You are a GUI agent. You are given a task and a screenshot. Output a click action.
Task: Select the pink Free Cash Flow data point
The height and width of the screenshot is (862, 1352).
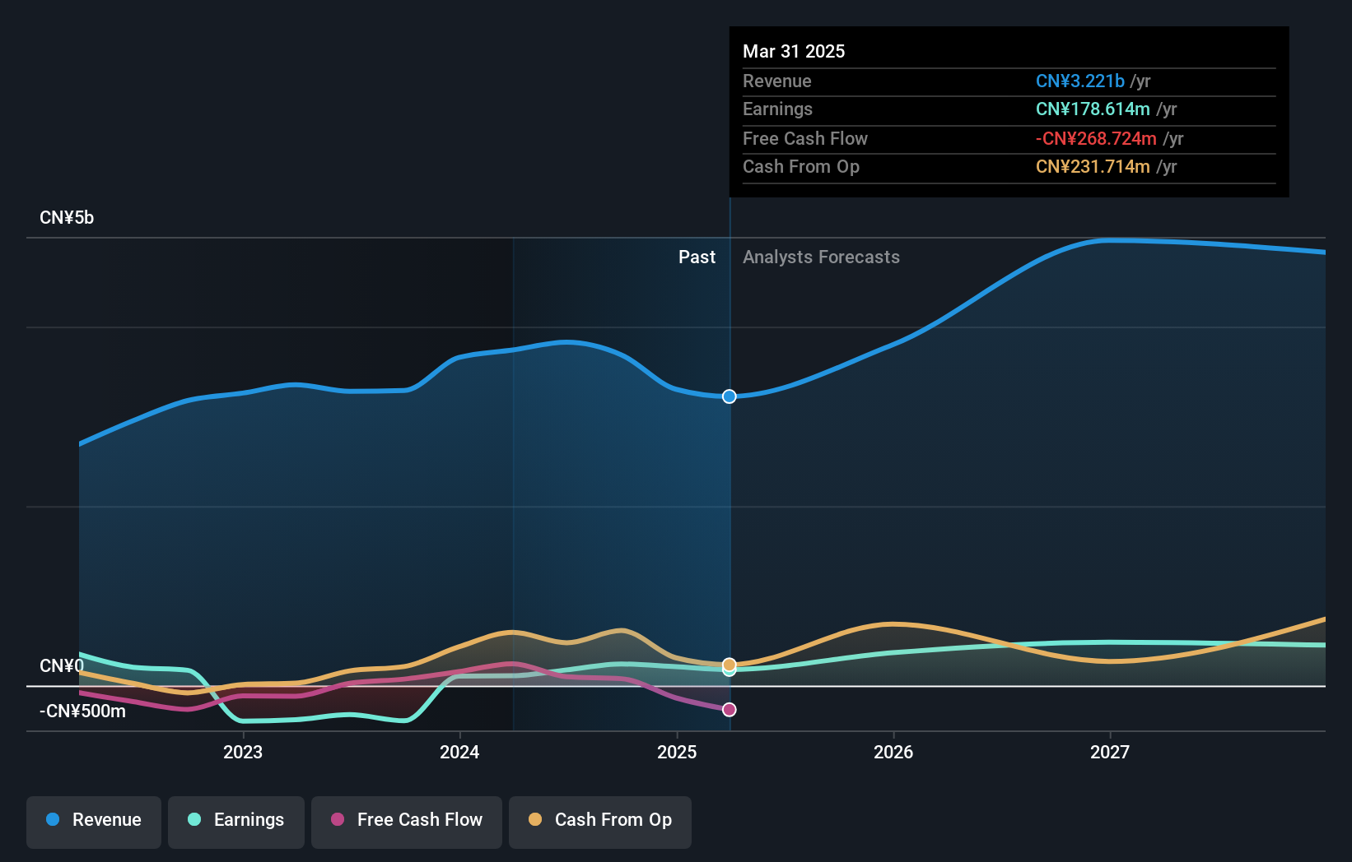730,709
